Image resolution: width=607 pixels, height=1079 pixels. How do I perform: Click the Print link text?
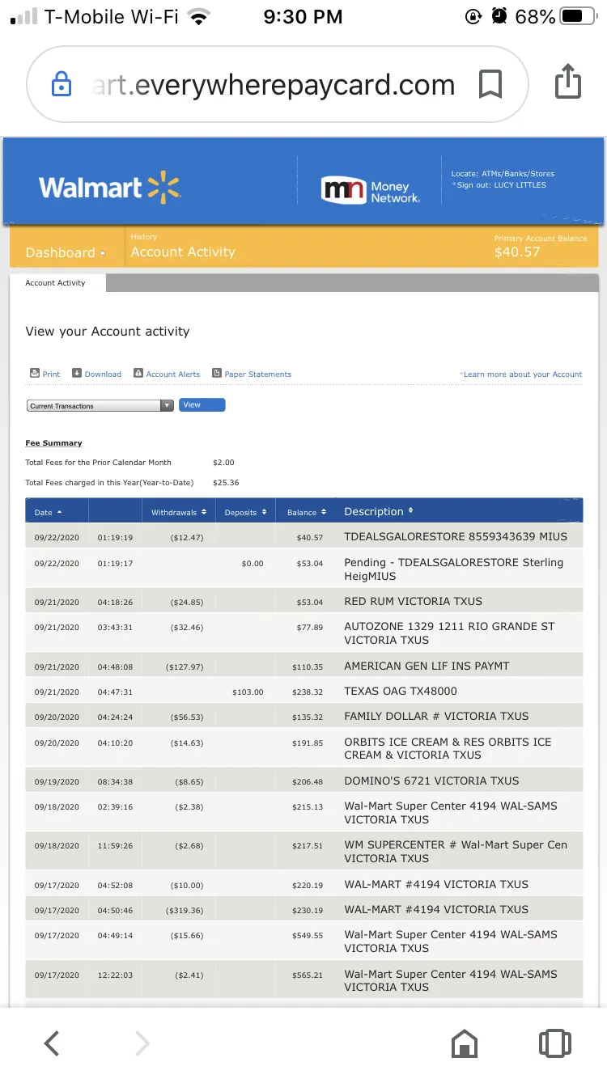51,374
